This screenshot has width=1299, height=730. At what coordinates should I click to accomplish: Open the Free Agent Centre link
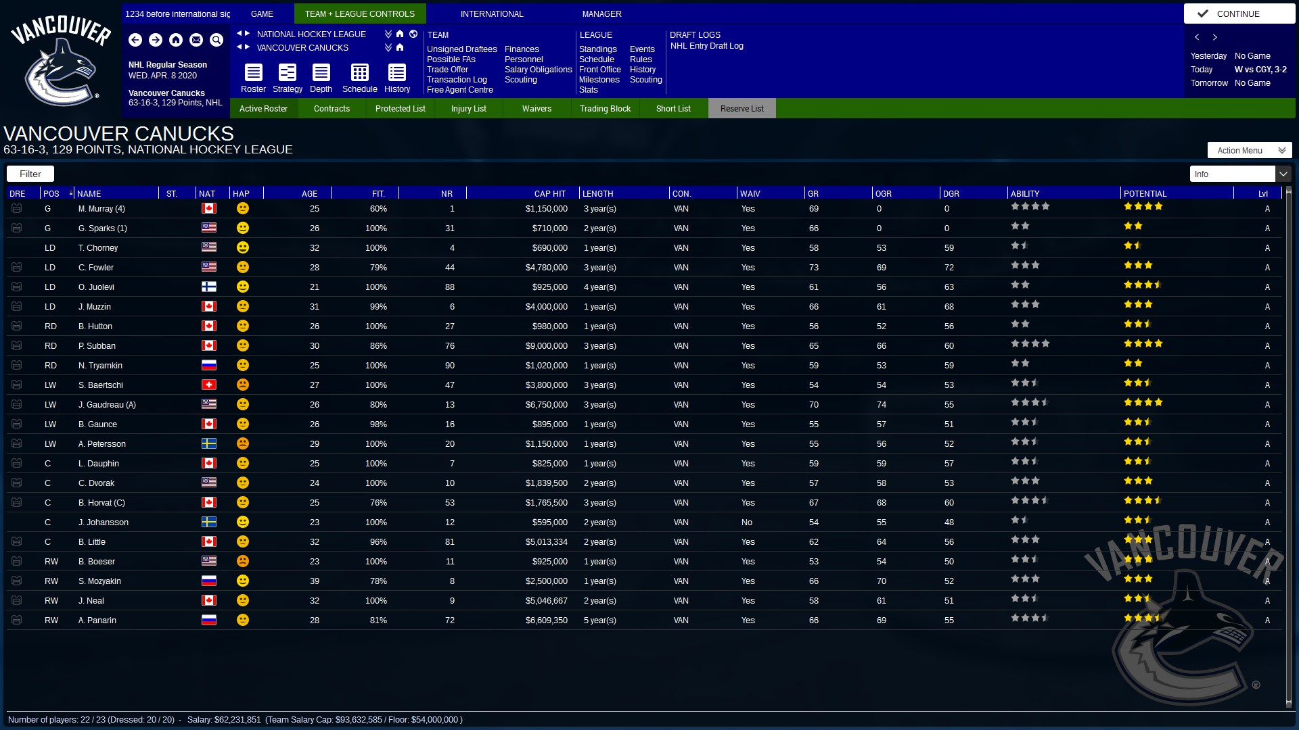(459, 90)
